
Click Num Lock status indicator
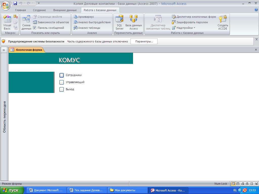[221, 184]
